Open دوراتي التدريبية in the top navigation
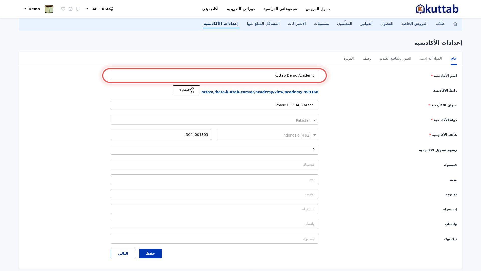This screenshot has height=271, width=481. [x=241, y=9]
